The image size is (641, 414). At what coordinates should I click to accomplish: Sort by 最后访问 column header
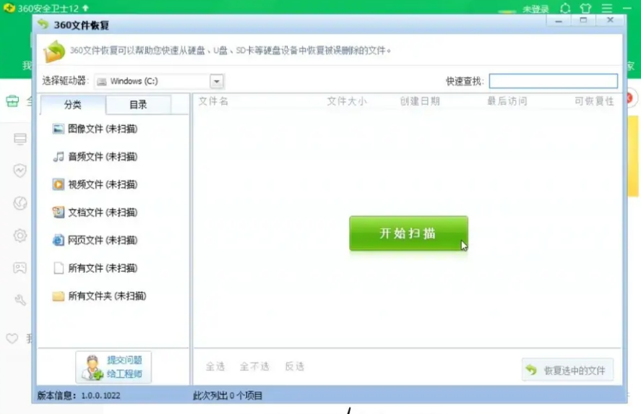point(507,101)
